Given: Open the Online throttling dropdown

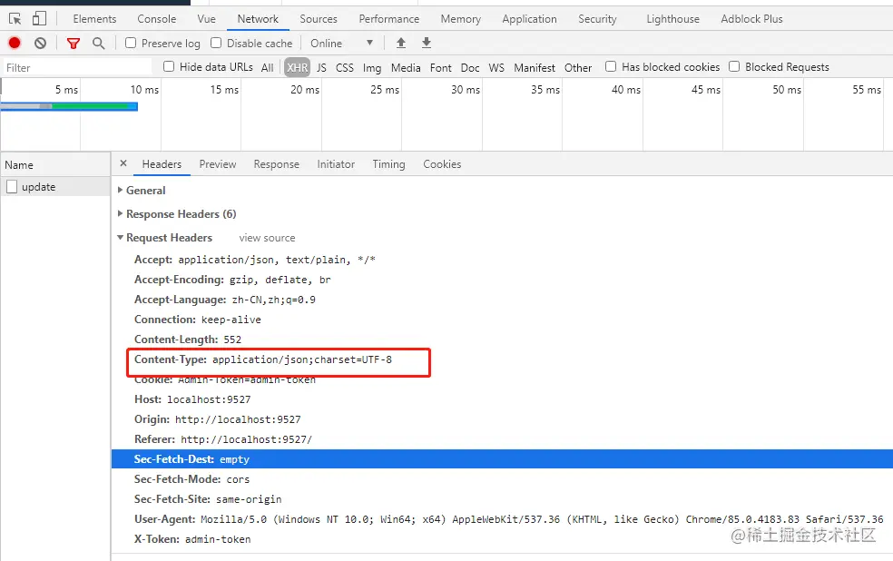Looking at the screenshot, I should tap(342, 44).
